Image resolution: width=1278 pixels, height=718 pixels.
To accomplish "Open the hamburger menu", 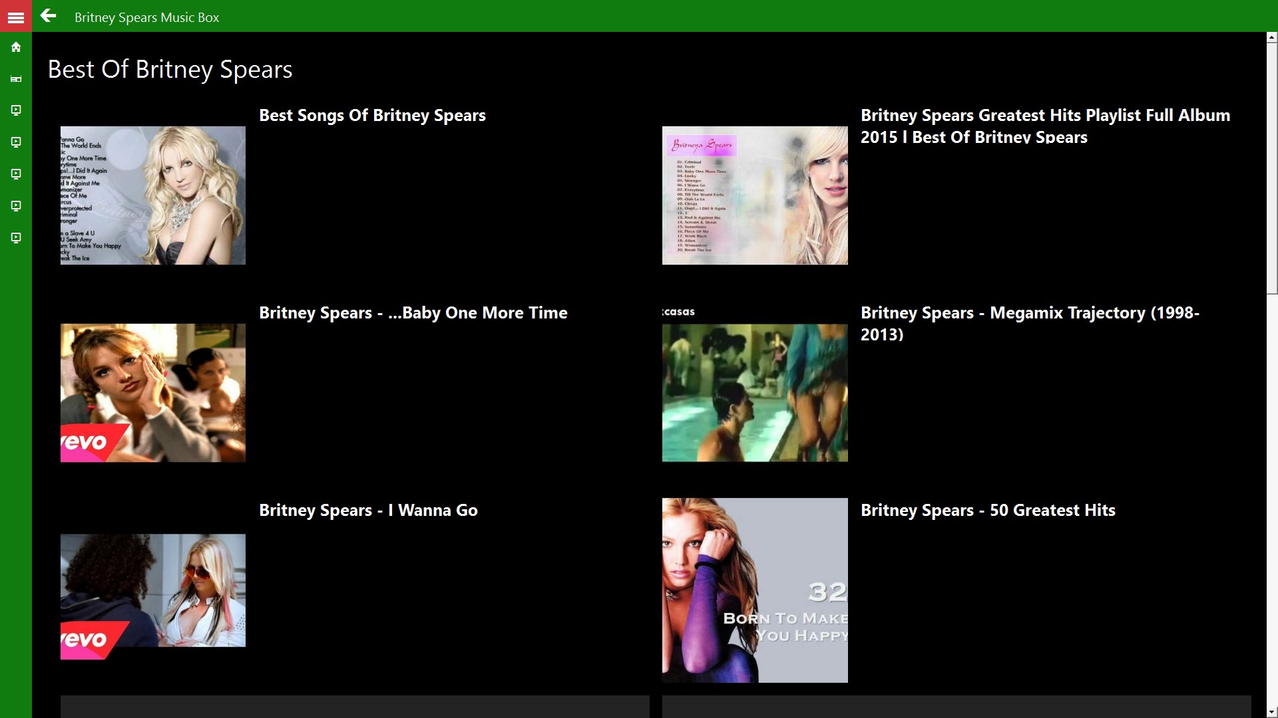I will click(15, 17).
